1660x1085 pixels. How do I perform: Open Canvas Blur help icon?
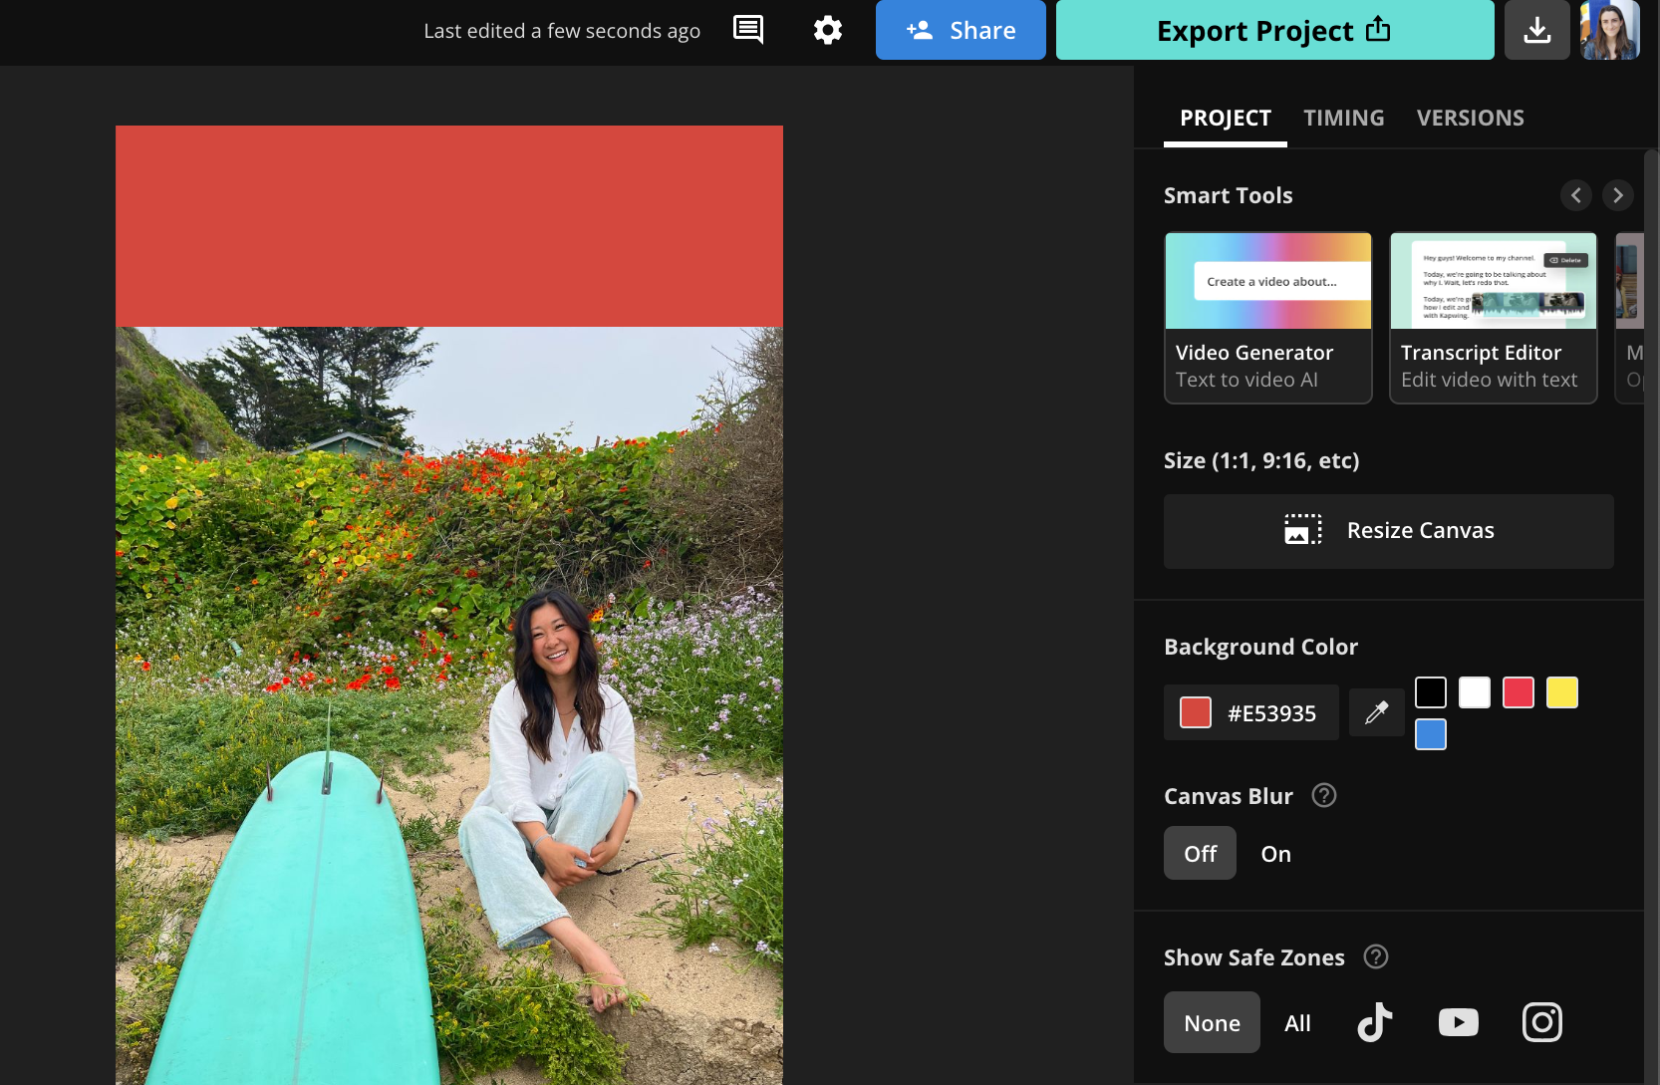point(1324,795)
